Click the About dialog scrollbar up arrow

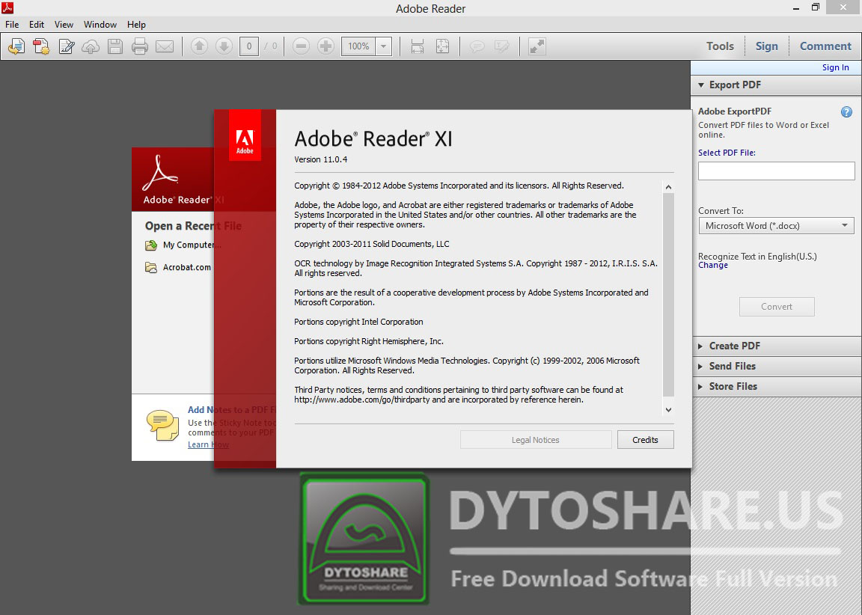pos(668,187)
